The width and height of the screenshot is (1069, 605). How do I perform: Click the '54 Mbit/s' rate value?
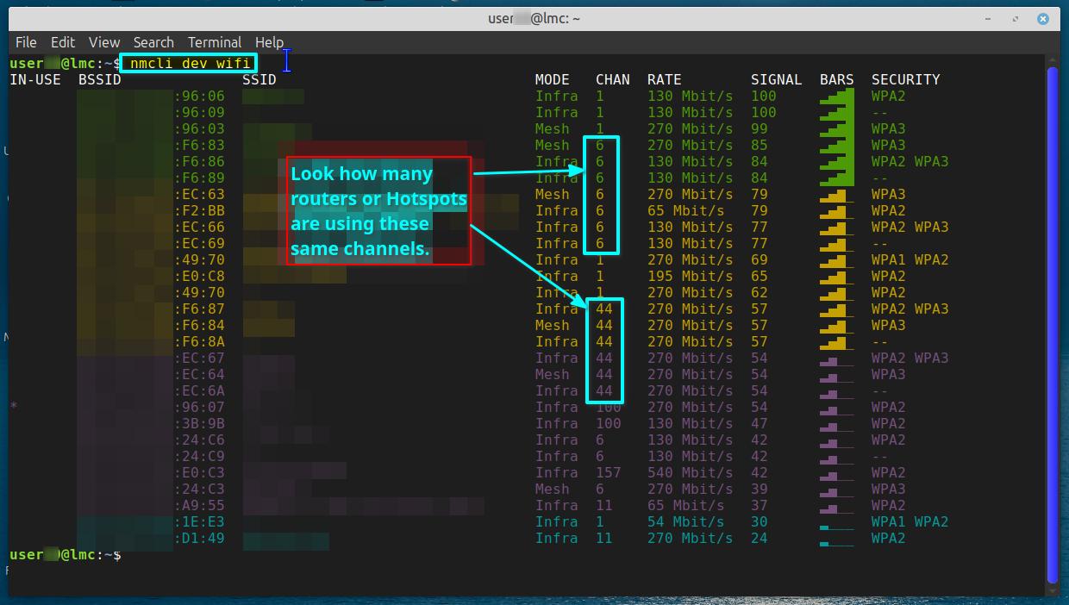click(x=686, y=521)
